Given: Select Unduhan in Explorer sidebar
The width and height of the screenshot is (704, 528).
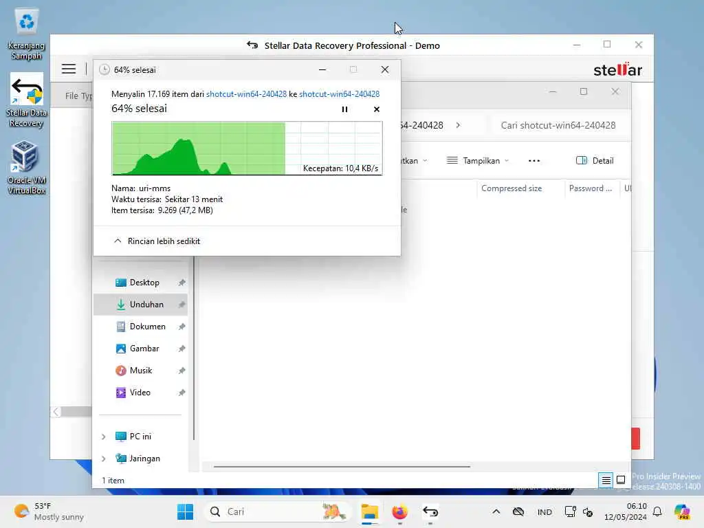Looking at the screenshot, I should [140, 305].
